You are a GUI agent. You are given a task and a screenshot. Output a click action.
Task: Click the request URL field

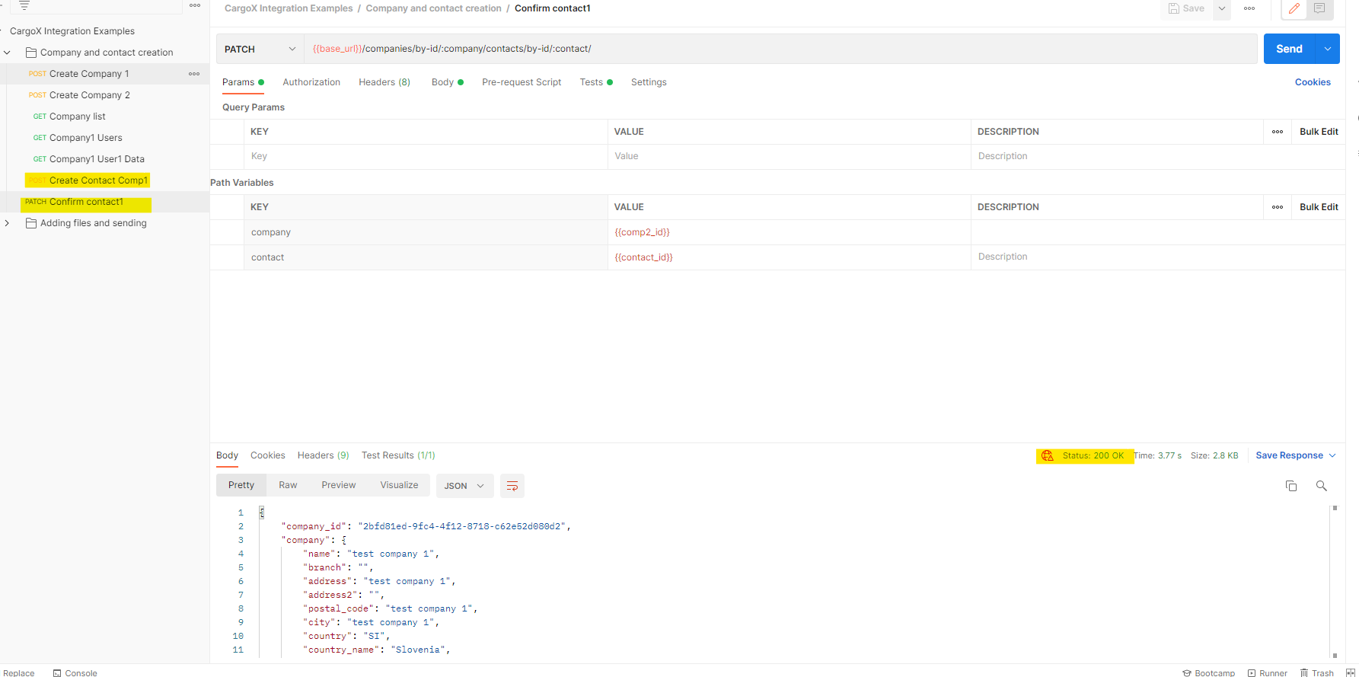tap(780, 49)
